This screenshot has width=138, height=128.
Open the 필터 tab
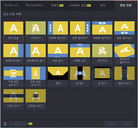click(103, 5)
